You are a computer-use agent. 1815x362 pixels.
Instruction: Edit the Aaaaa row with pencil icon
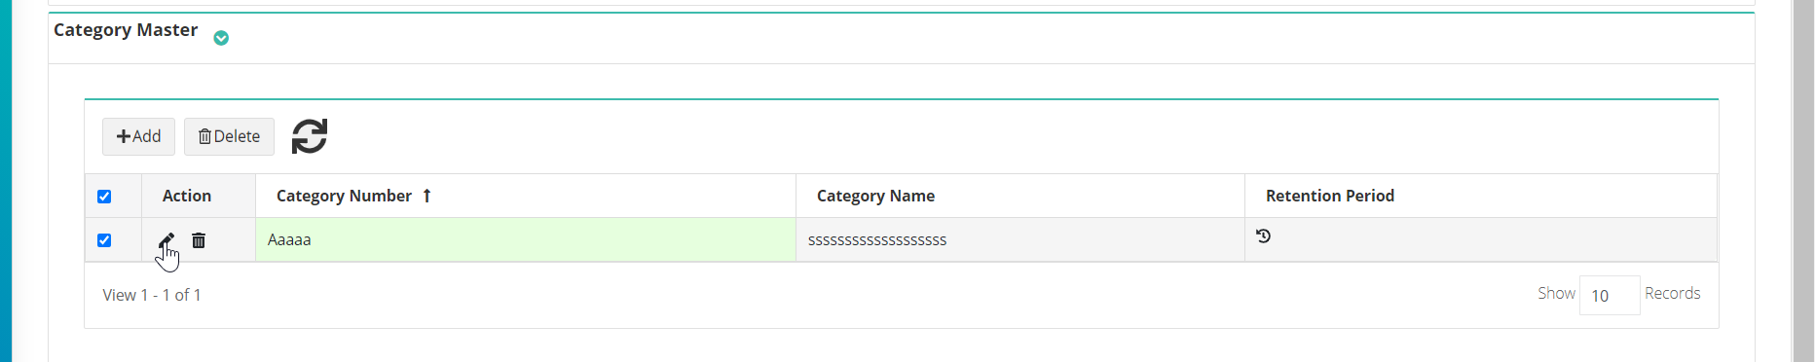(x=167, y=240)
